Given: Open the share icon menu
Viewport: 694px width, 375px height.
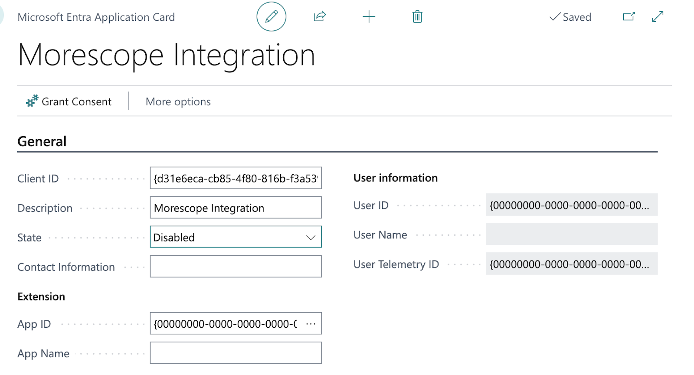Looking at the screenshot, I should pos(320,17).
